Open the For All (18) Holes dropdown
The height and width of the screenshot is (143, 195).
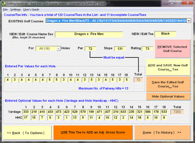point(48,48)
